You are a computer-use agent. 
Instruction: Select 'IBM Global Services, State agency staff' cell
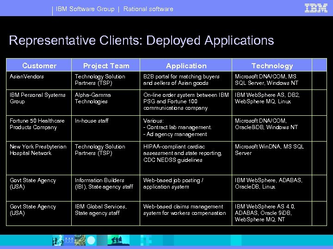coord(106,213)
